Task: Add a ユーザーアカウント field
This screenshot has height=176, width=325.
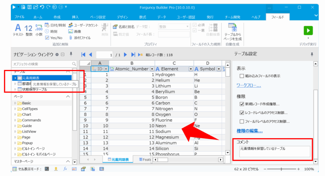Action: [x=83, y=25]
